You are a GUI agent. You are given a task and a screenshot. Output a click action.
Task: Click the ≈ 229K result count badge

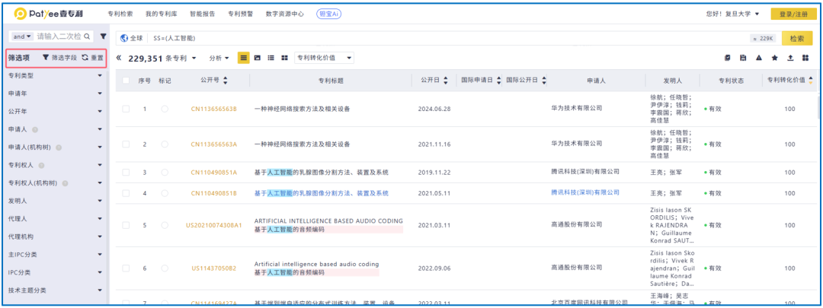point(763,38)
